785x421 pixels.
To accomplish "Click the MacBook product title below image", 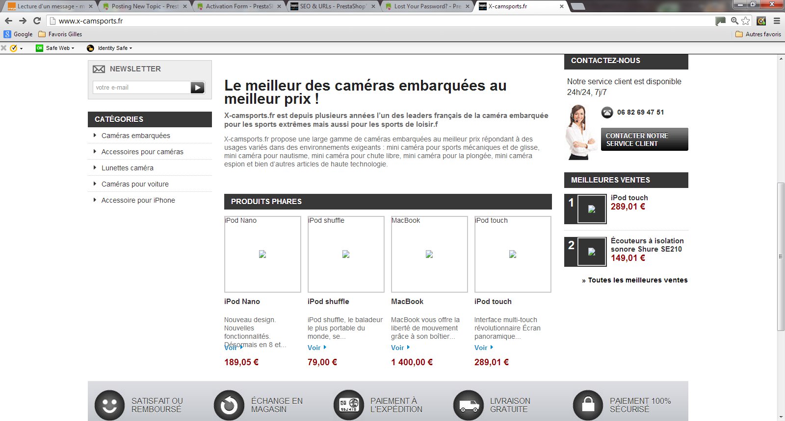I will click(407, 302).
